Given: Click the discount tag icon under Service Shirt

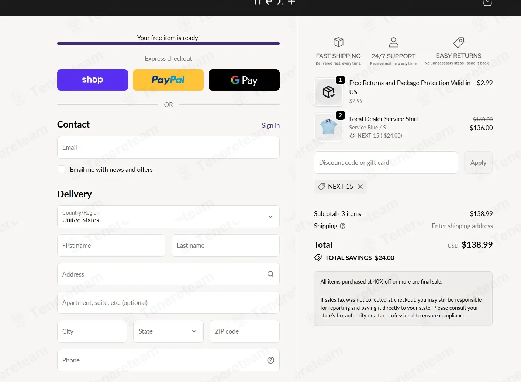Looking at the screenshot, I should pyautogui.click(x=352, y=136).
